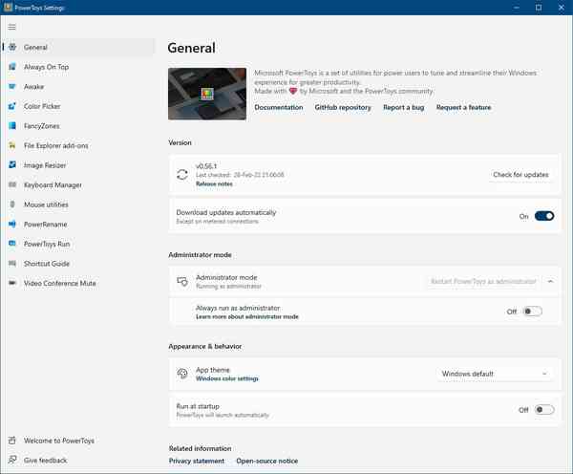Image resolution: width=573 pixels, height=474 pixels.
Task: Open the Awake utility icon
Action: [x=11, y=87]
